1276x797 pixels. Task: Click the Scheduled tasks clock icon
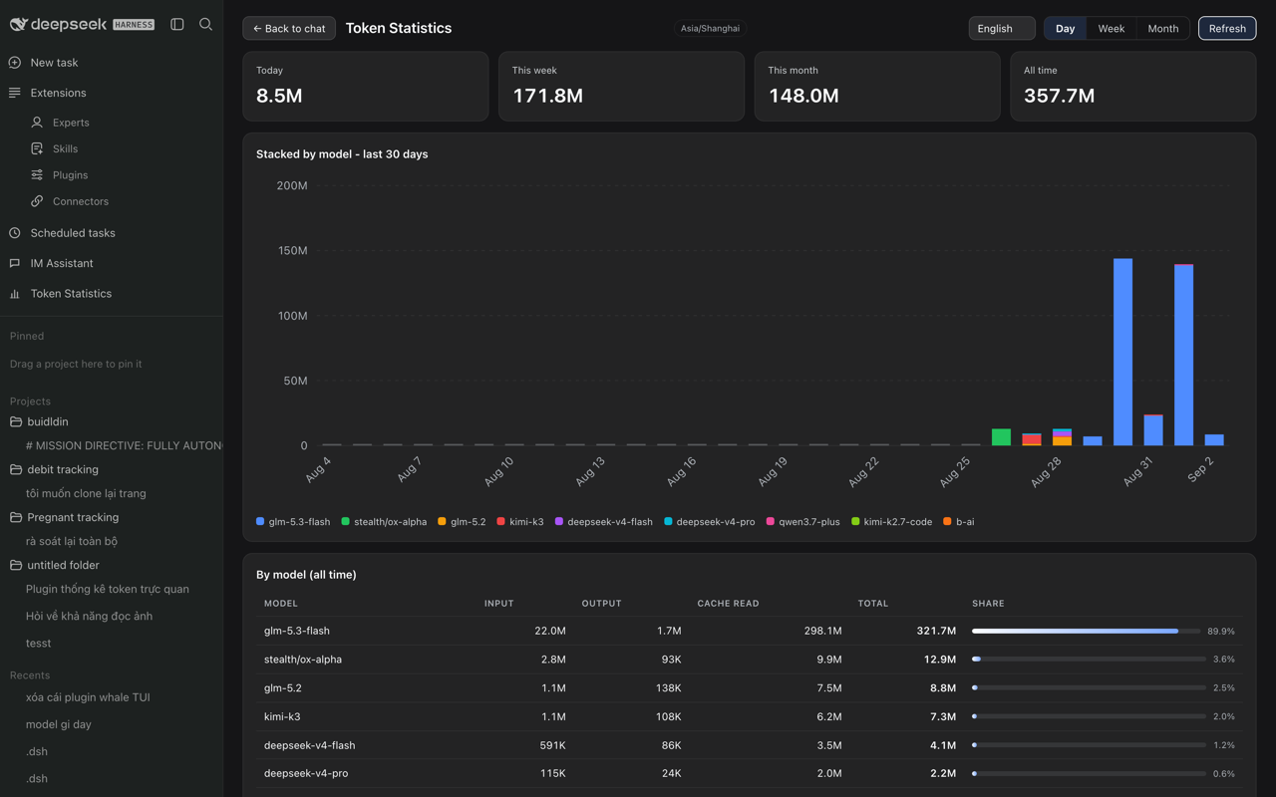15,233
